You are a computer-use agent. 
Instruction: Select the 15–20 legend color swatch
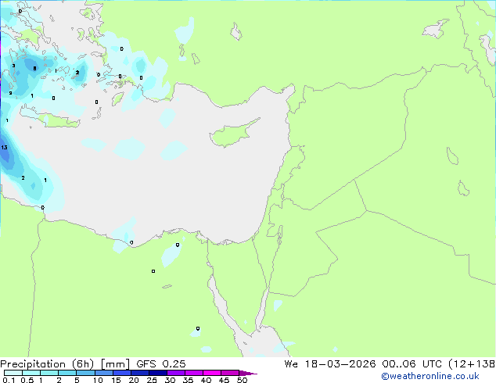click(122, 373)
